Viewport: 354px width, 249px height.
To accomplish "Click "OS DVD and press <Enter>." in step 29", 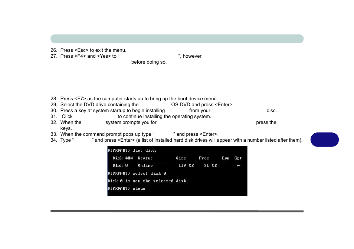I will [202, 104].
